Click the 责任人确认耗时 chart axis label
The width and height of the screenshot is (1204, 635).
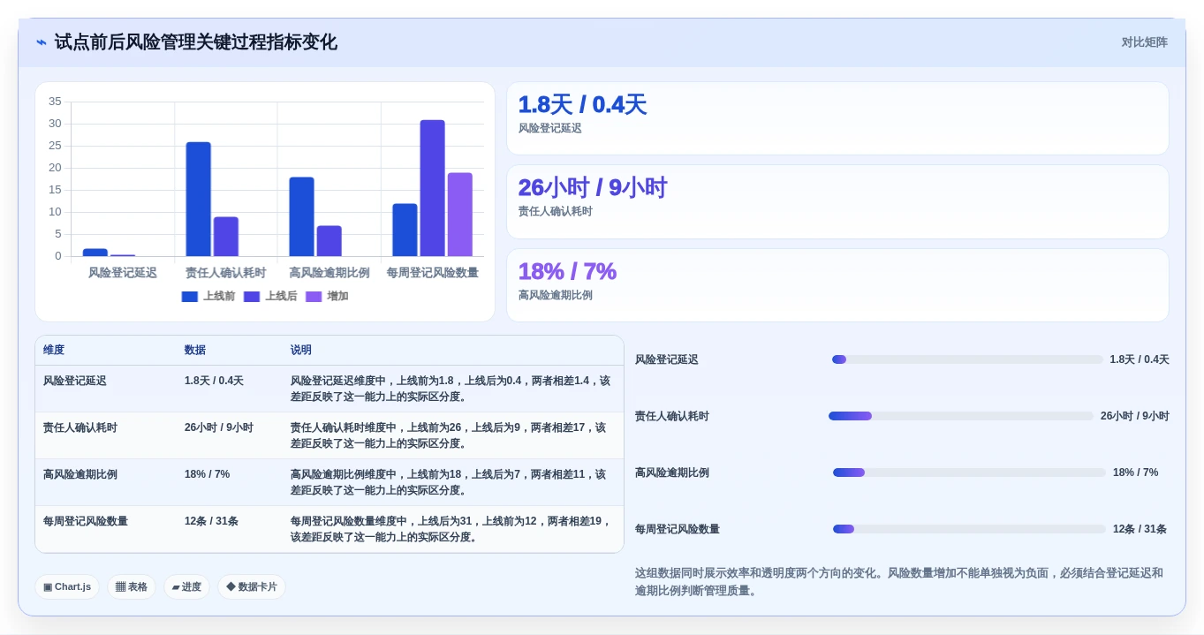[226, 273]
